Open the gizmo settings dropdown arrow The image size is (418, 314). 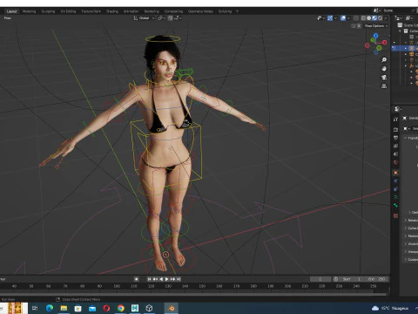335,18
